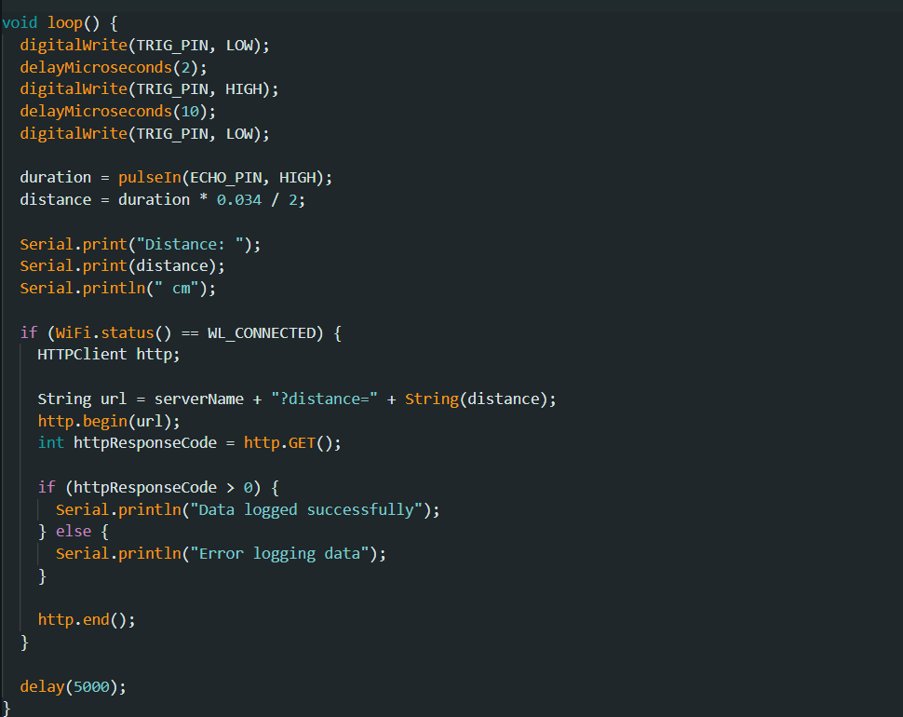
Task: Click the 'delayMicroseconds(10)' statement
Action: tap(117, 111)
